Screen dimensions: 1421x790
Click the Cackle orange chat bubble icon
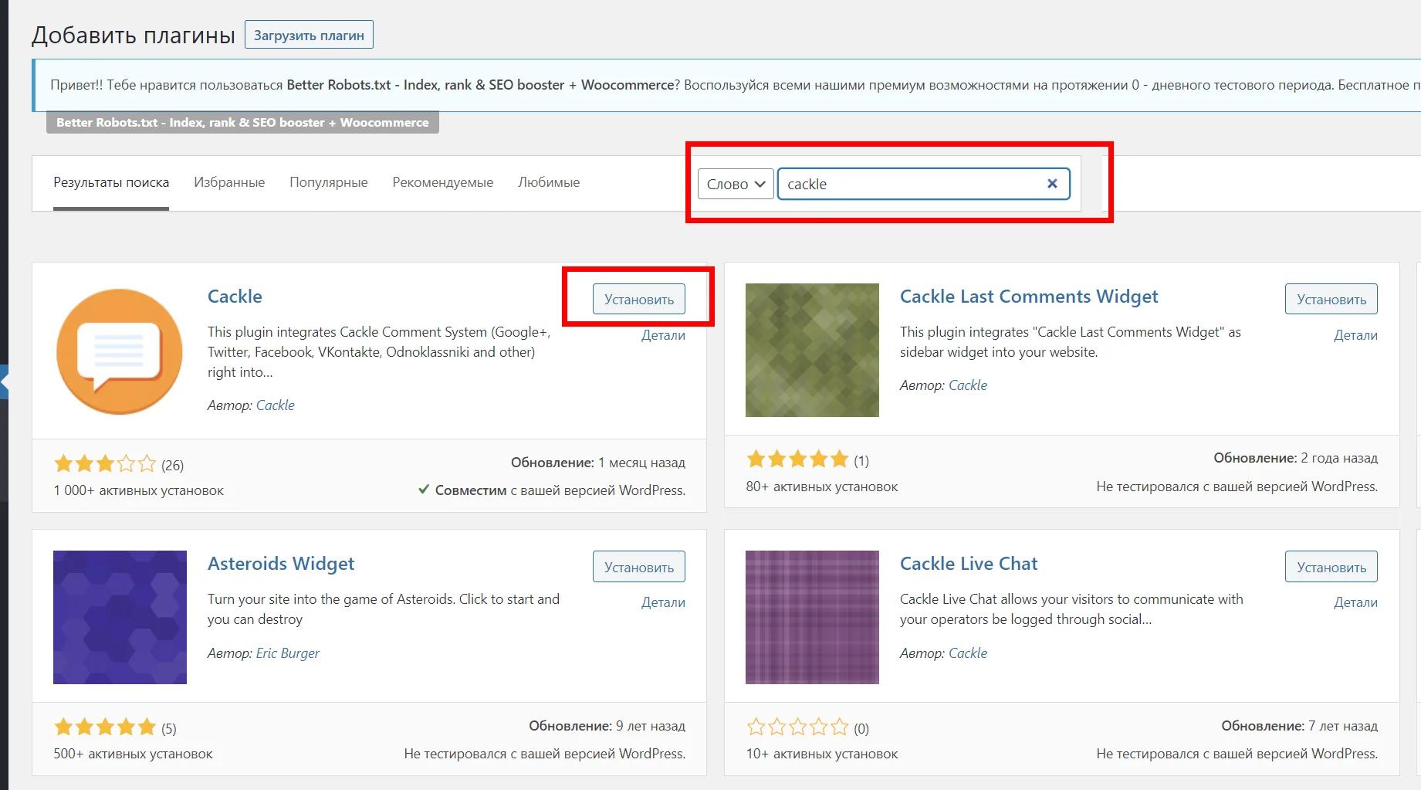120,351
